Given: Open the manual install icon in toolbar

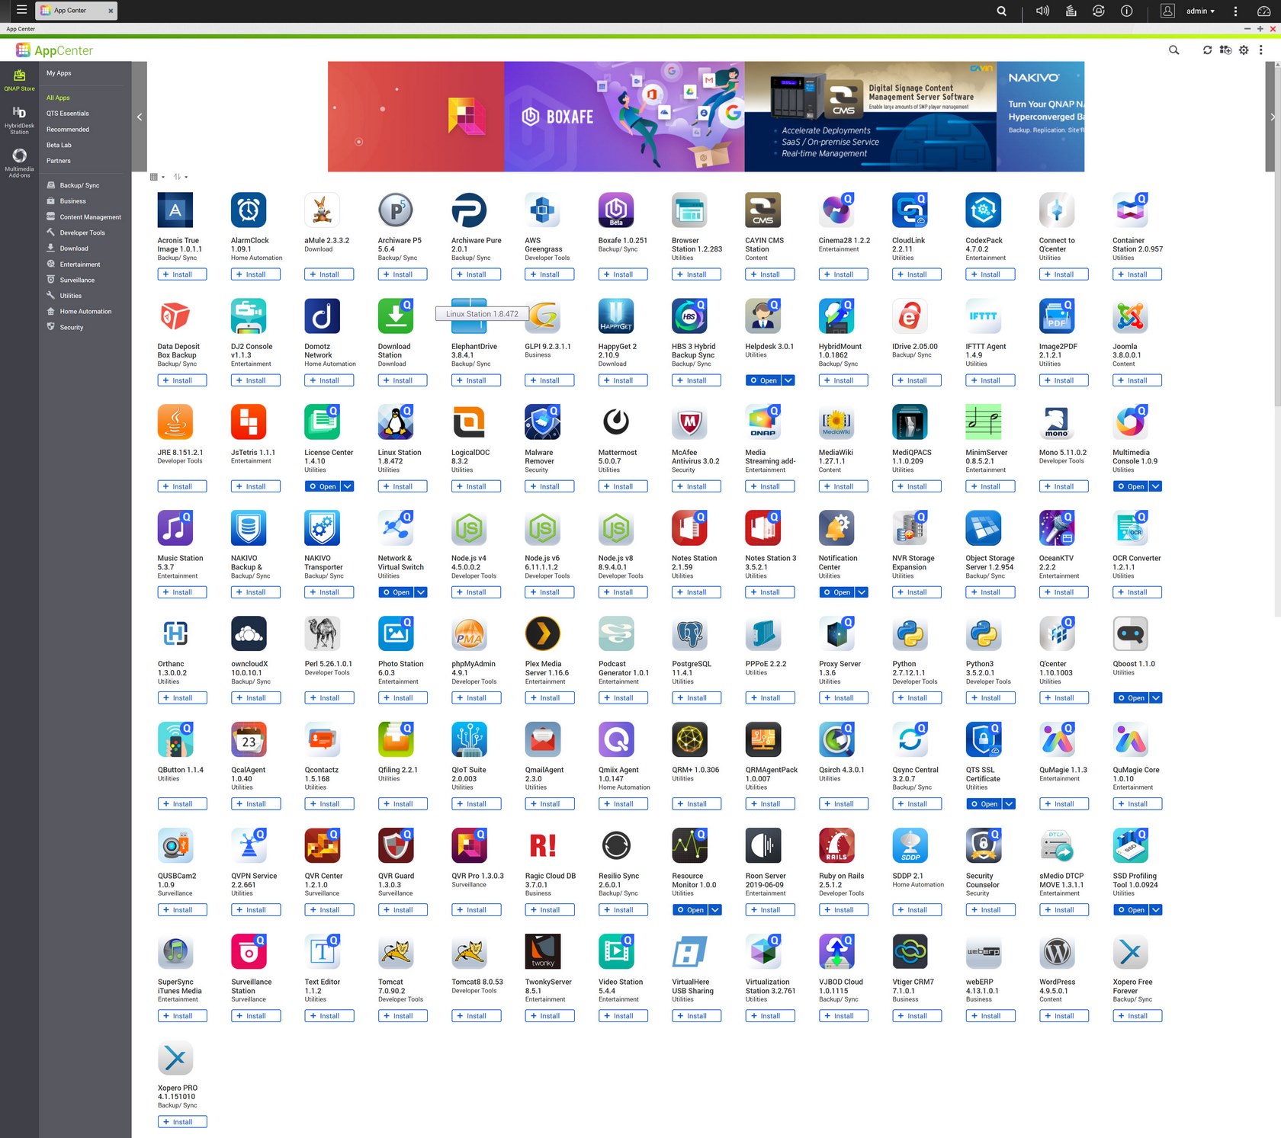Looking at the screenshot, I should (x=1225, y=50).
